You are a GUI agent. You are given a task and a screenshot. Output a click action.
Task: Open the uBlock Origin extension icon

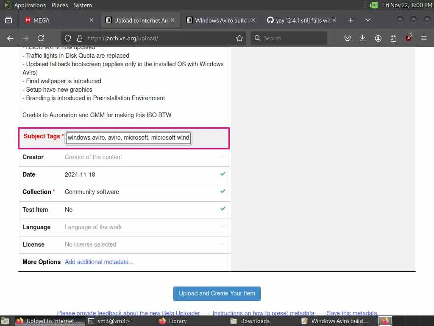point(409,38)
